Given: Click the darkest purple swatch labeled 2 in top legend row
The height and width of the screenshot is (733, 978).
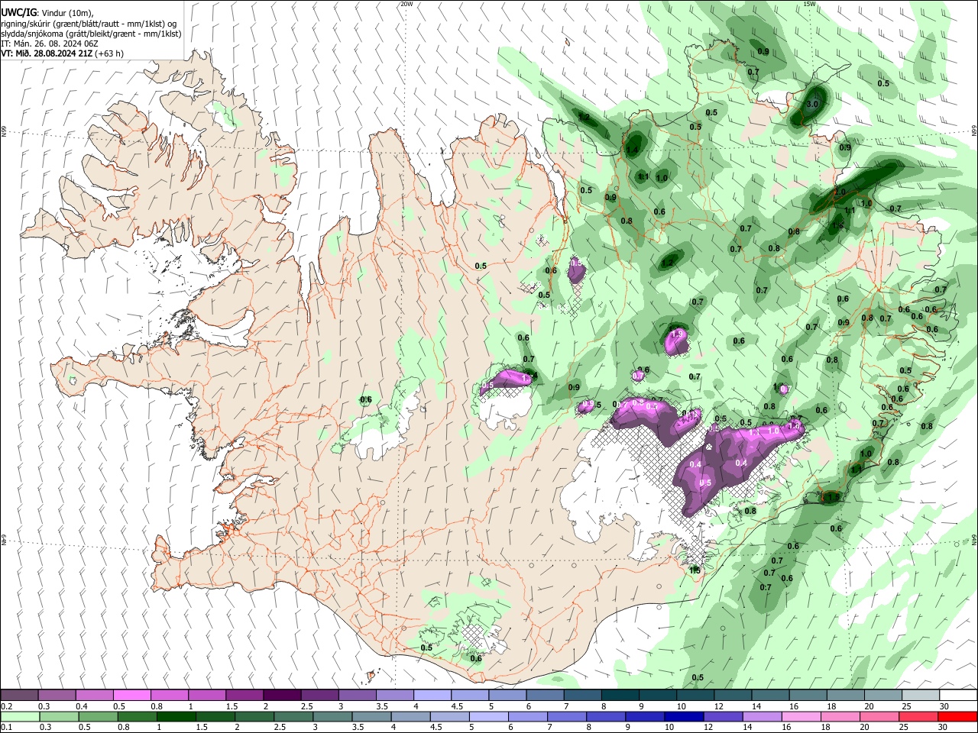Looking at the screenshot, I should (281, 696).
